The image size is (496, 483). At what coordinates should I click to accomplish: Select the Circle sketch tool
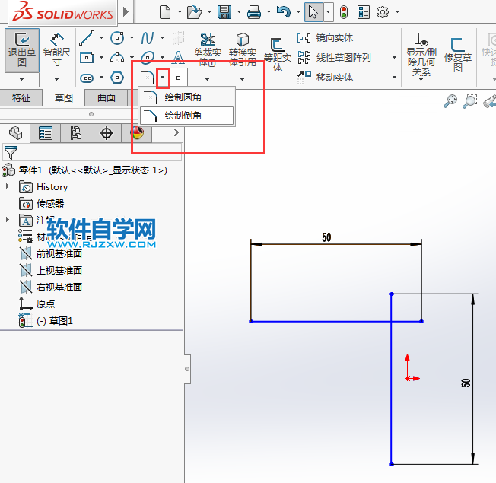tap(117, 38)
